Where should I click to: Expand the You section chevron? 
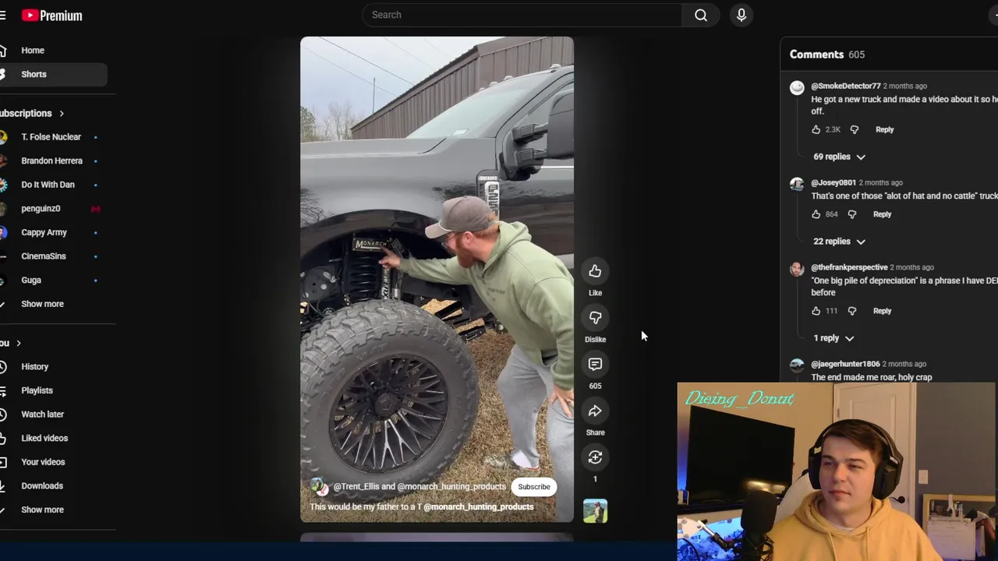click(x=19, y=344)
